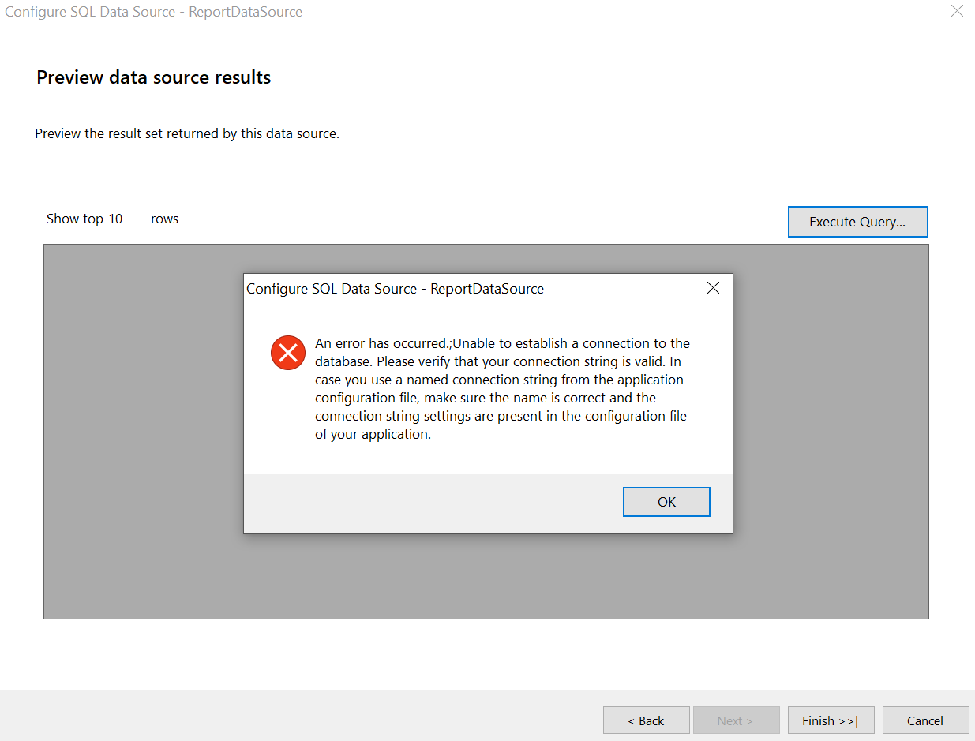The height and width of the screenshot is (741, 975).
Task: Click the "rows" label beside the count
Action: (x=164, y=219)
